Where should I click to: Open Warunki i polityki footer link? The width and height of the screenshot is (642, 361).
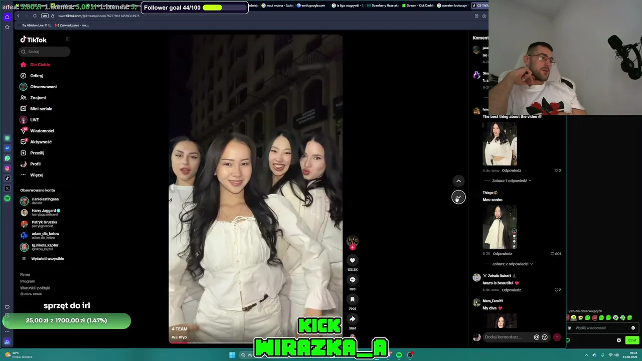[x=35, y=288]
